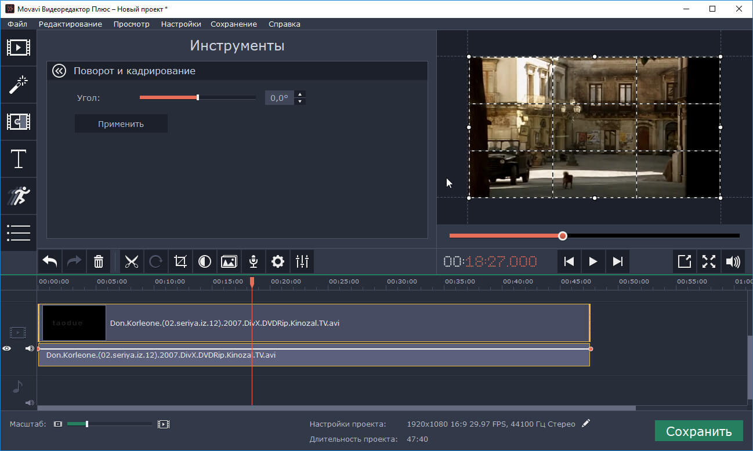Image resolution: width=753 pixels, height=451 pixels.
Task: Open clip properties gear icon
Action: click(x=278, y=262)
